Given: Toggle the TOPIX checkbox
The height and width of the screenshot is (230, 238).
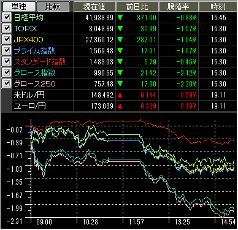Looking at the screenshot, I should coord(7,28).
